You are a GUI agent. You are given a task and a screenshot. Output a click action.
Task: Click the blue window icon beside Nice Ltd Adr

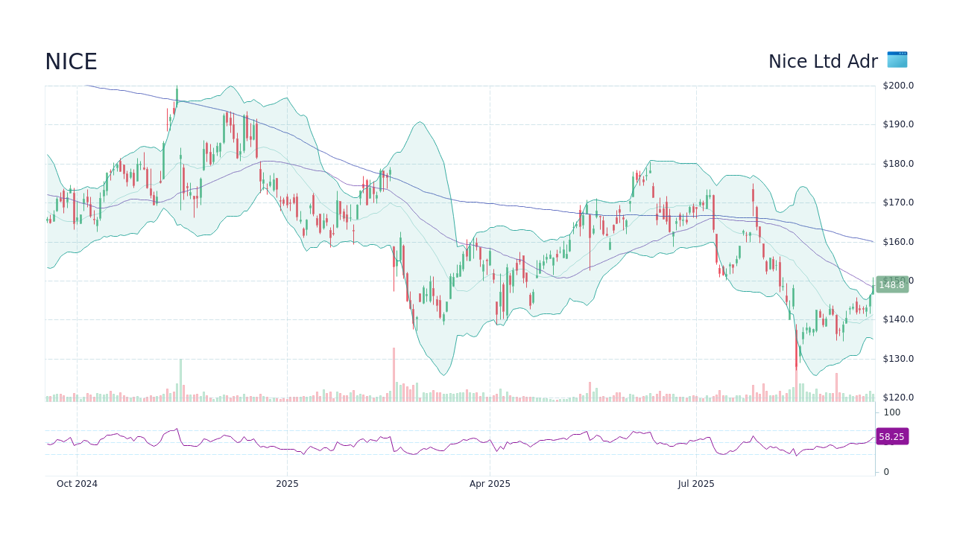pyautogui.click(x=896, y=60)
